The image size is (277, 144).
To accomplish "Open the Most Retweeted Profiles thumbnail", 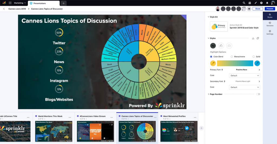I will 179,131.
